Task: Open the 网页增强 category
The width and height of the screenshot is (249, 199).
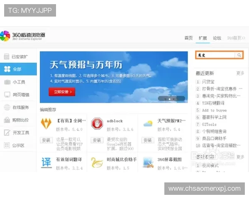Action: coord(18,95)
